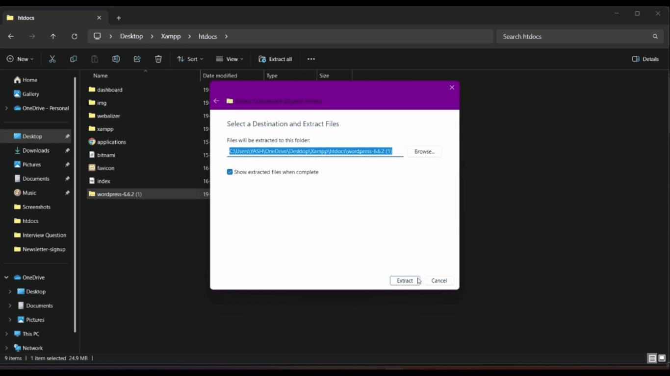Expand Documents under OneDrive
This screenshot has height=376, width=670.
(10, 306)
